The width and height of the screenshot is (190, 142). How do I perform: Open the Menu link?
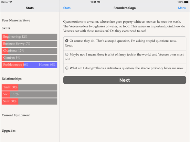point(182,8)
